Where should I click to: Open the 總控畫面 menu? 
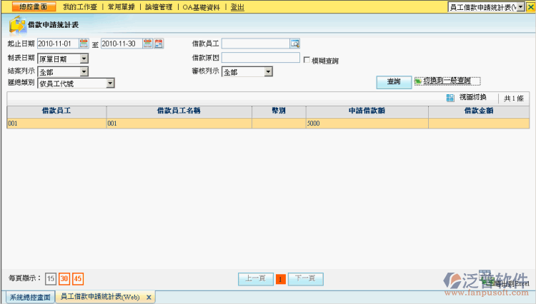pos(34,7)
